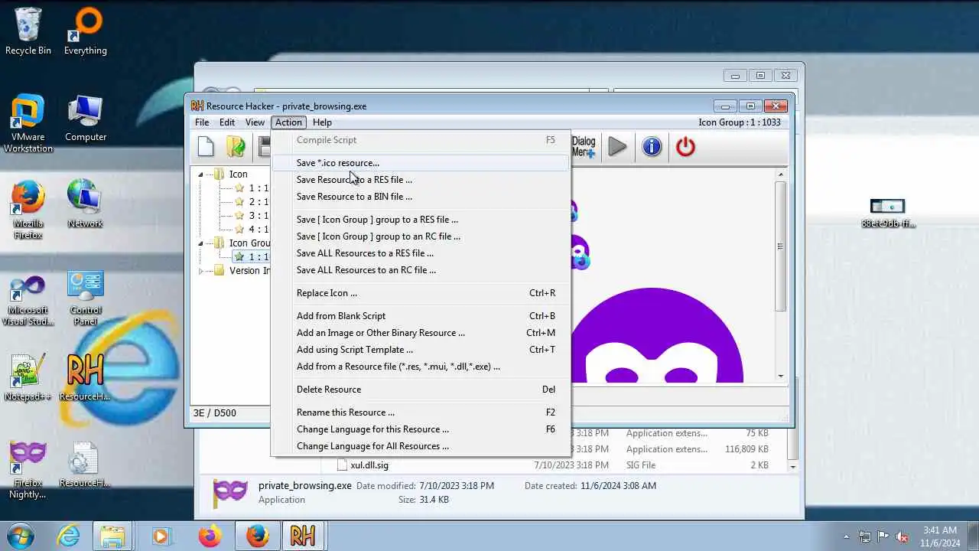Select Icon tree item 3
Viewport: 979px width, 551px height.
[252, 216]
